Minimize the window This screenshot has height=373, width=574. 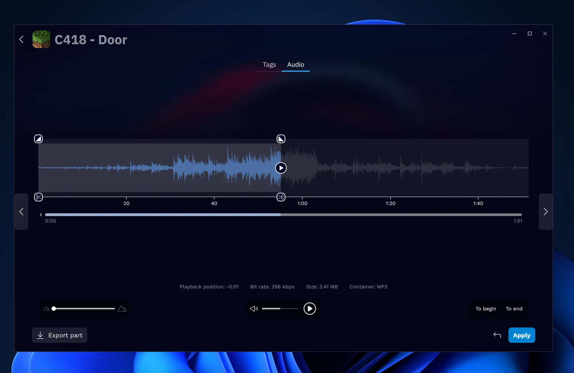coord(514,34)
